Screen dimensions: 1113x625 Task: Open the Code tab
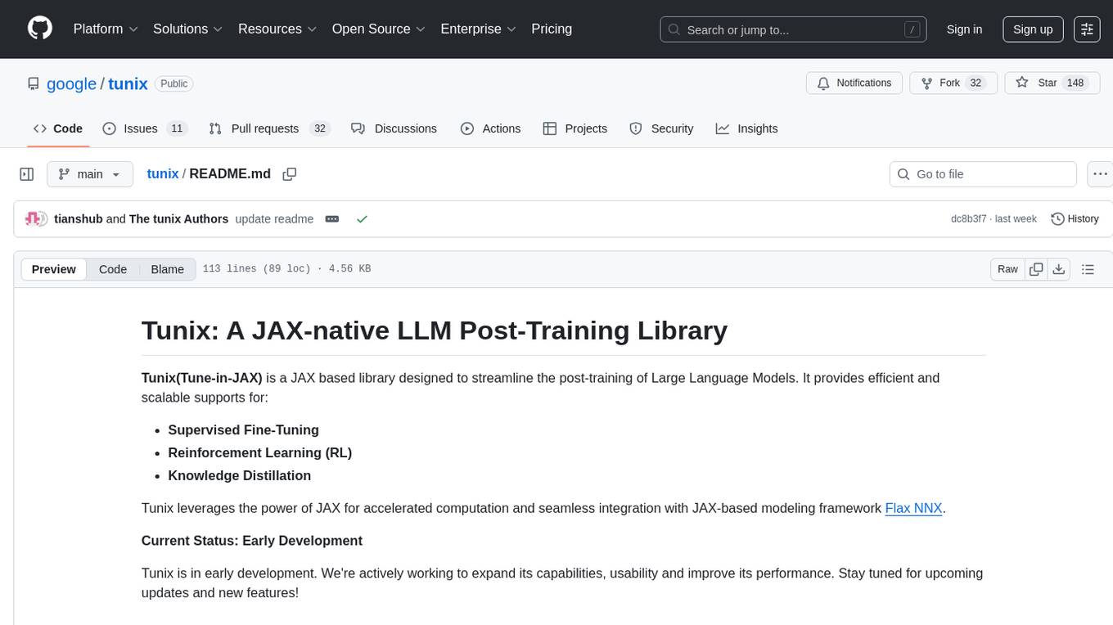point(58,128)
